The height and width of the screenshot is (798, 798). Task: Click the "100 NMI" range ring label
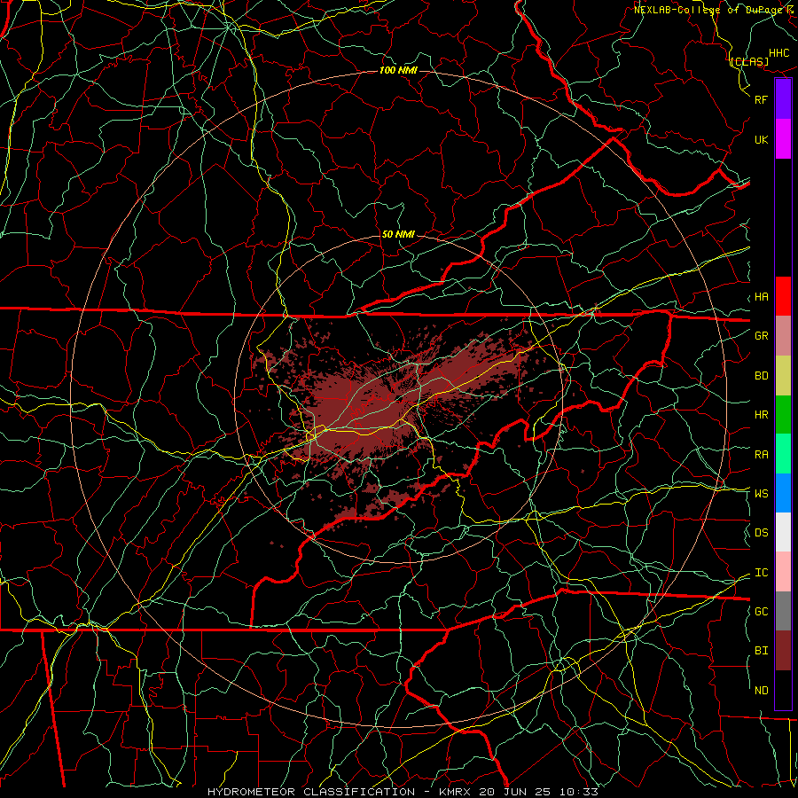click(x=398, y=70)
